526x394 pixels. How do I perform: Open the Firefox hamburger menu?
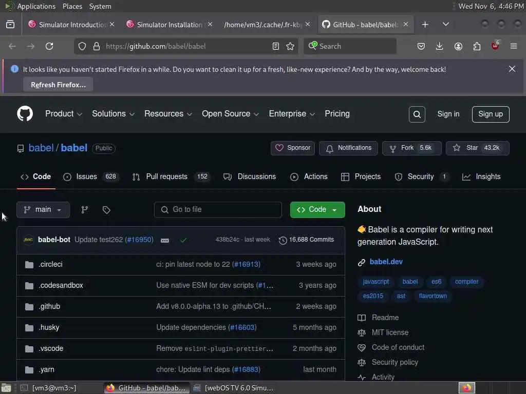pos(514,46)
